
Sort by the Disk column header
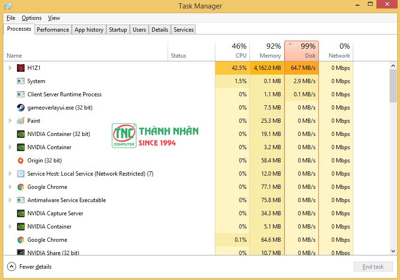point(301,51)
